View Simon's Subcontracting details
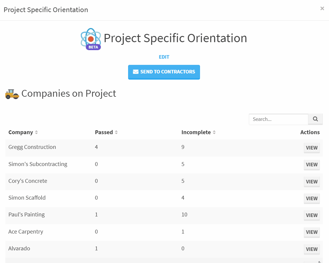The height and width of the screenshot is (263, 329). 312,165
